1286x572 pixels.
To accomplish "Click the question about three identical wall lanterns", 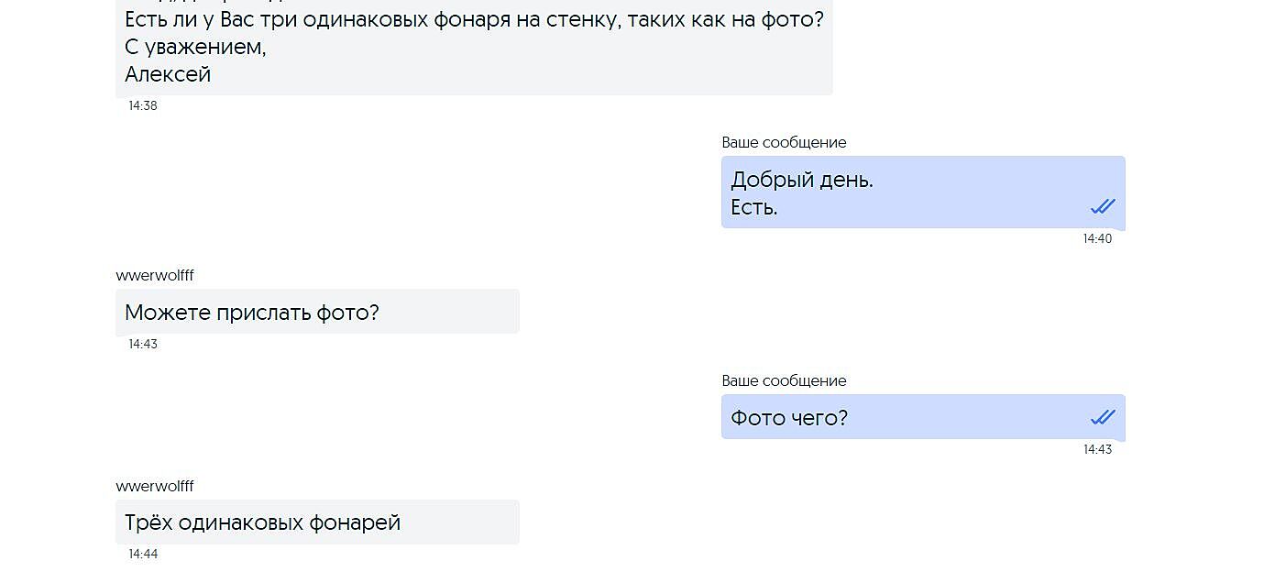I will 474,18.
